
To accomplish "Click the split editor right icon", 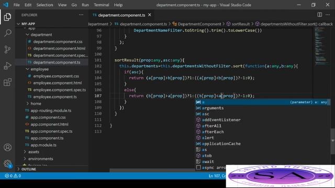I will click(320, 15).
